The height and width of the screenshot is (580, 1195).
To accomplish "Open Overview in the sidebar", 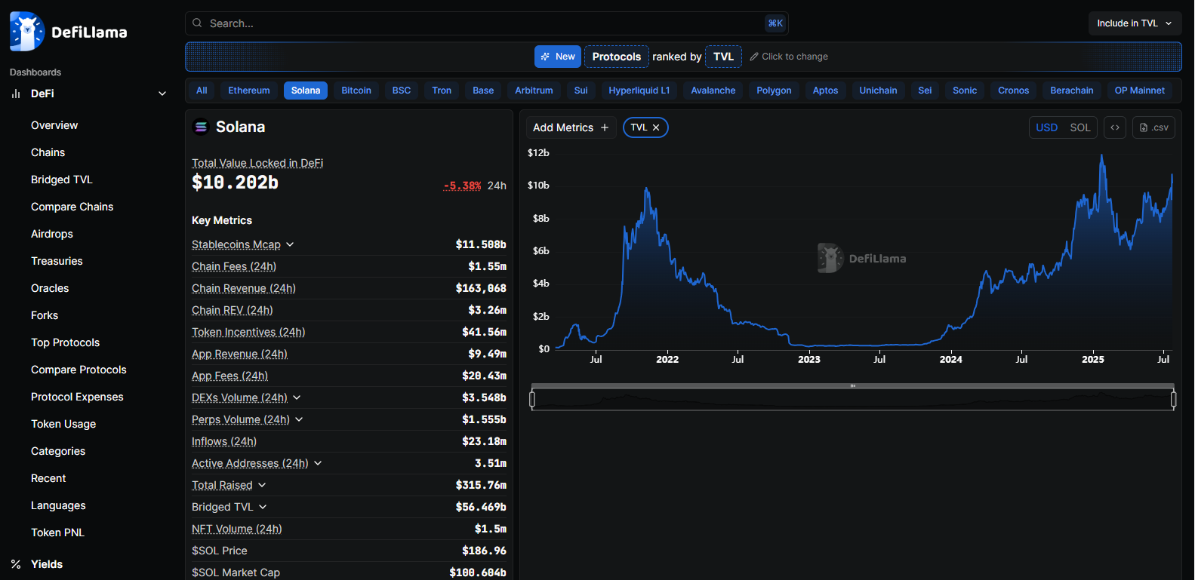I will (54, 125).
